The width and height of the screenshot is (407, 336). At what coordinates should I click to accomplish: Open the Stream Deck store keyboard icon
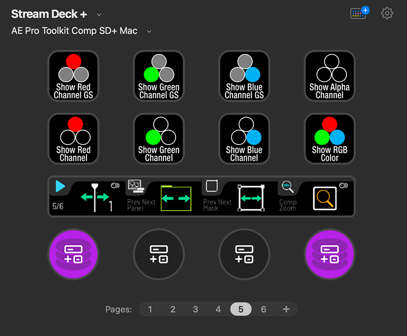pyautogui.click(x=360, y=13)
